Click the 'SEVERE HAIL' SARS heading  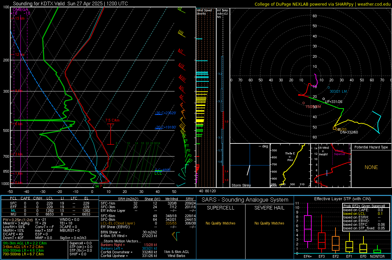coord(269,208)
